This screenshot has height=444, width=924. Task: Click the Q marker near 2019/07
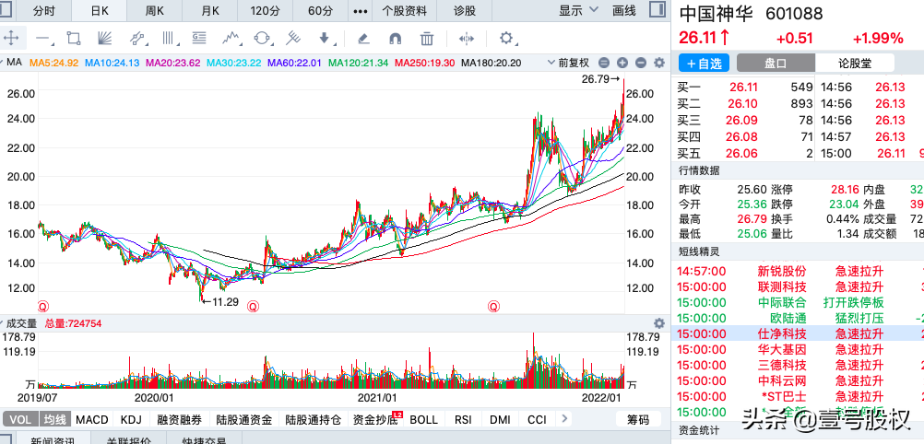(43, 306)
